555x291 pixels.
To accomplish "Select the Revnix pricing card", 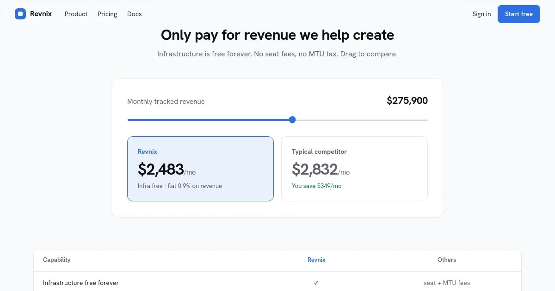I will (200, 169).
